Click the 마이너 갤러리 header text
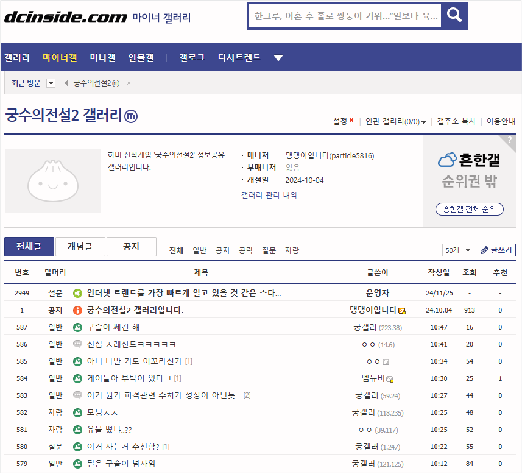 (x=161, y=17)
